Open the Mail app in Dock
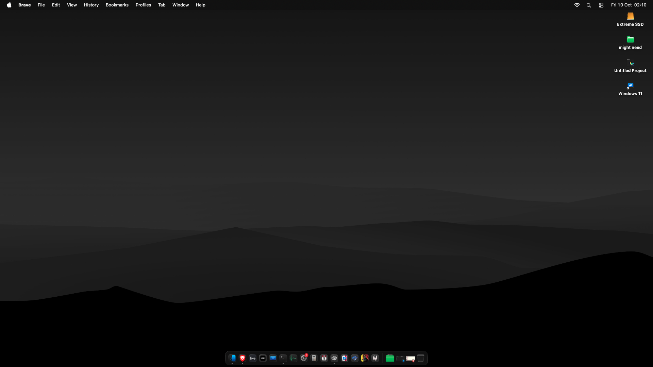Screen dimensions: 653x367 273,358
